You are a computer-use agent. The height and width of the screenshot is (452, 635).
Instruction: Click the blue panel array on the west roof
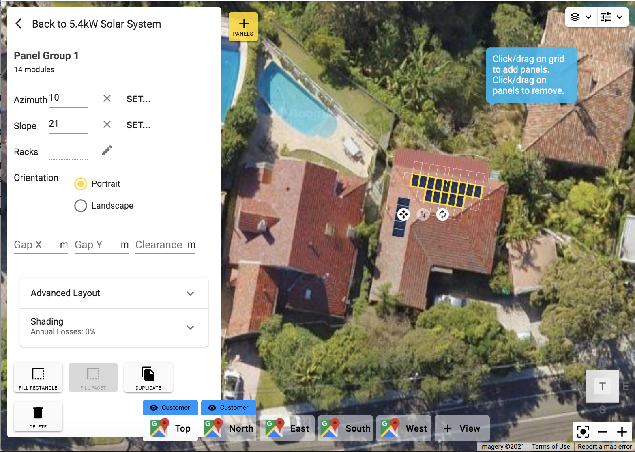point(401,217)
